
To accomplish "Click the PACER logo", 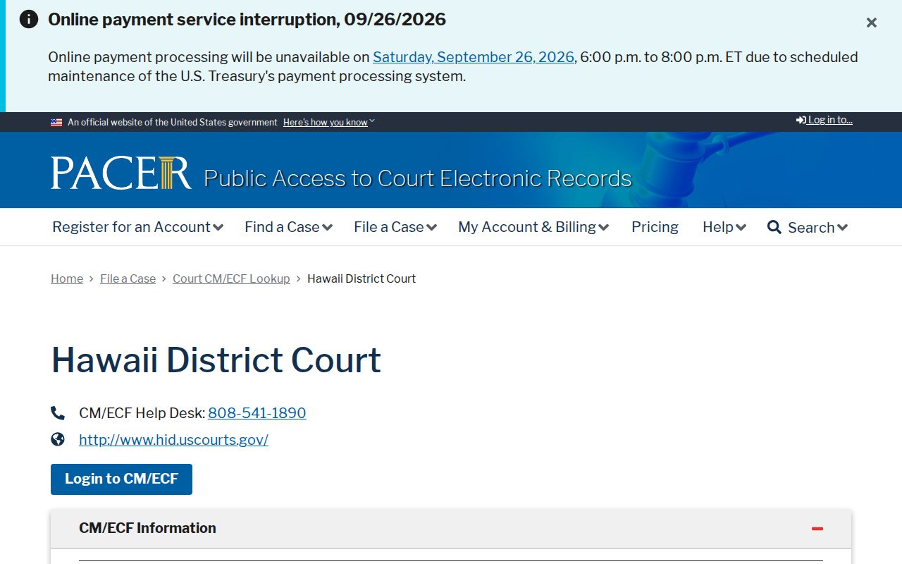I will 121,173.
